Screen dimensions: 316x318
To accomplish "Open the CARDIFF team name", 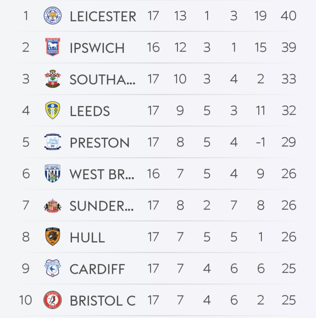I will 97,269.
